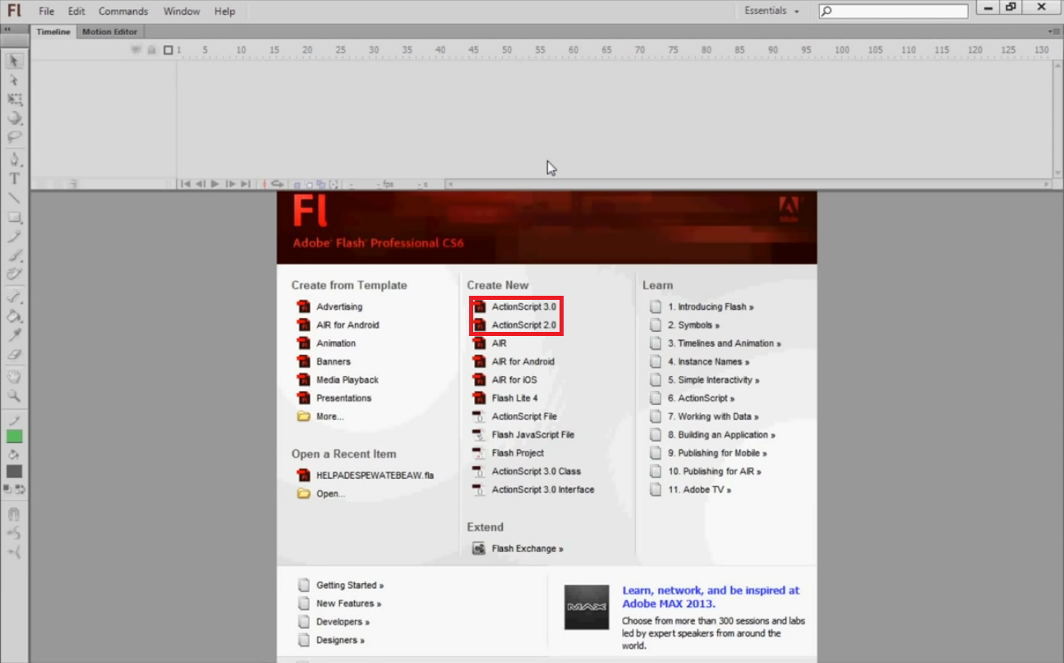Open the Essentials workspace dropdown

(771, 11)
